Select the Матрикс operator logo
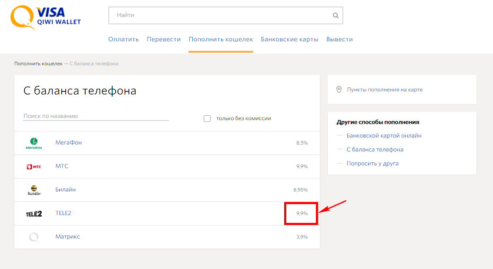Image resolution: width=493 pixels, height=269 pixels. [x=34, y=237]
